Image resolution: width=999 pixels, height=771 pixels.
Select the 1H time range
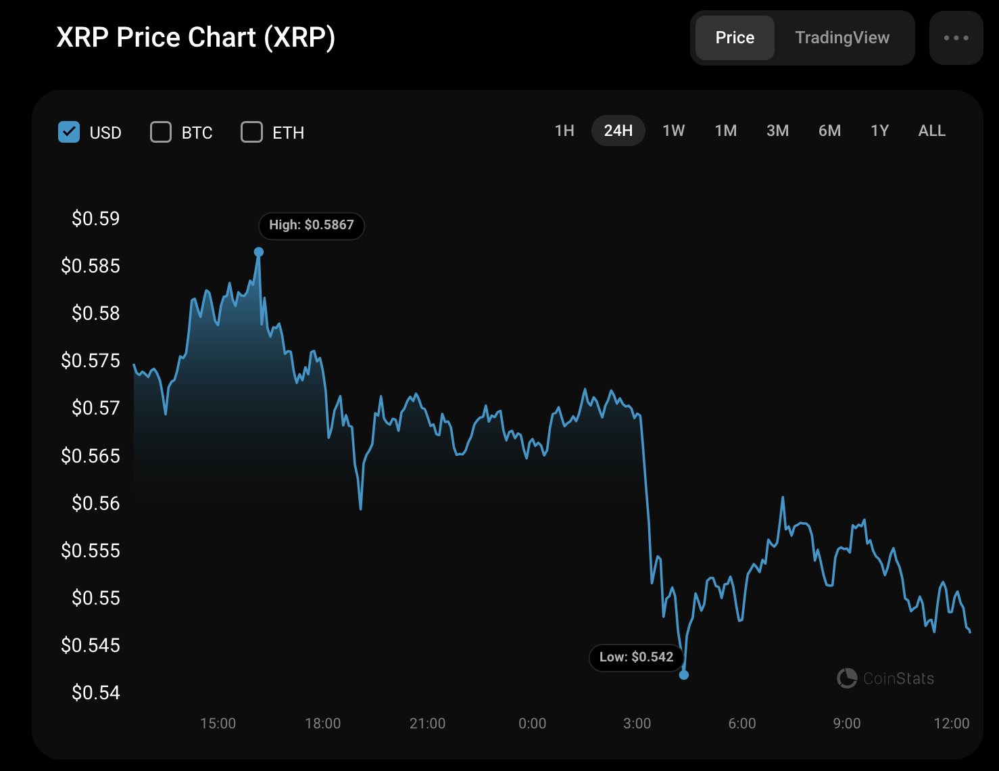(564, 131)
